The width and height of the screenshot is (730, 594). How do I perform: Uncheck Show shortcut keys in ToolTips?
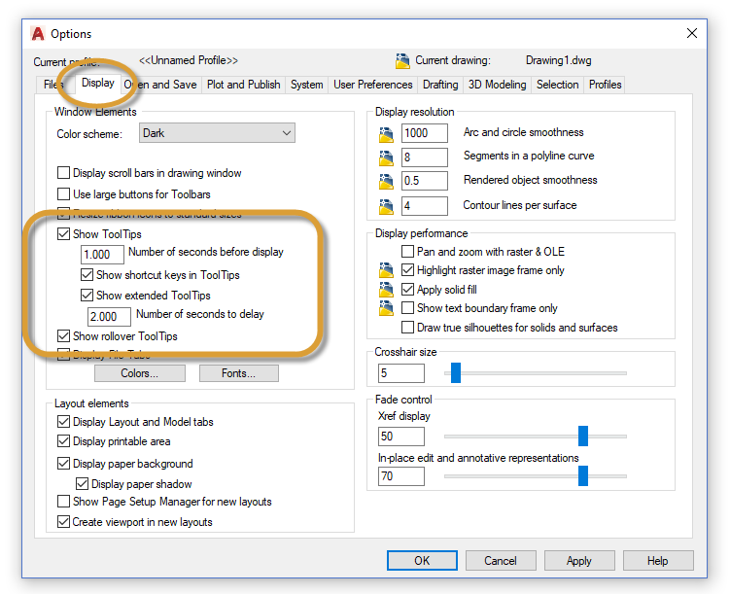(87, 275)
